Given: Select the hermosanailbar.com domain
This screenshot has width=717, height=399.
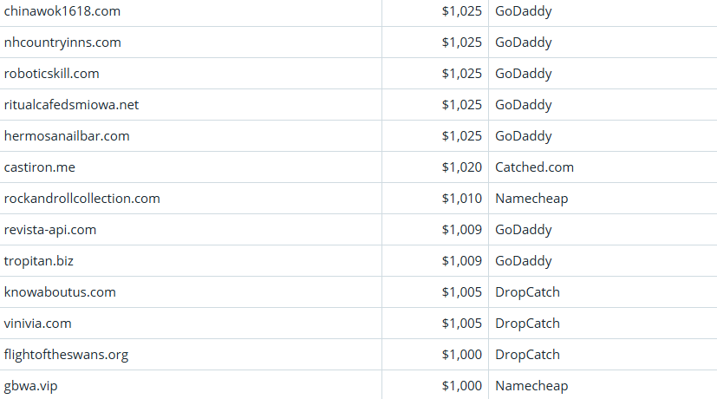Looking at the screenshot, I should 67,136.
